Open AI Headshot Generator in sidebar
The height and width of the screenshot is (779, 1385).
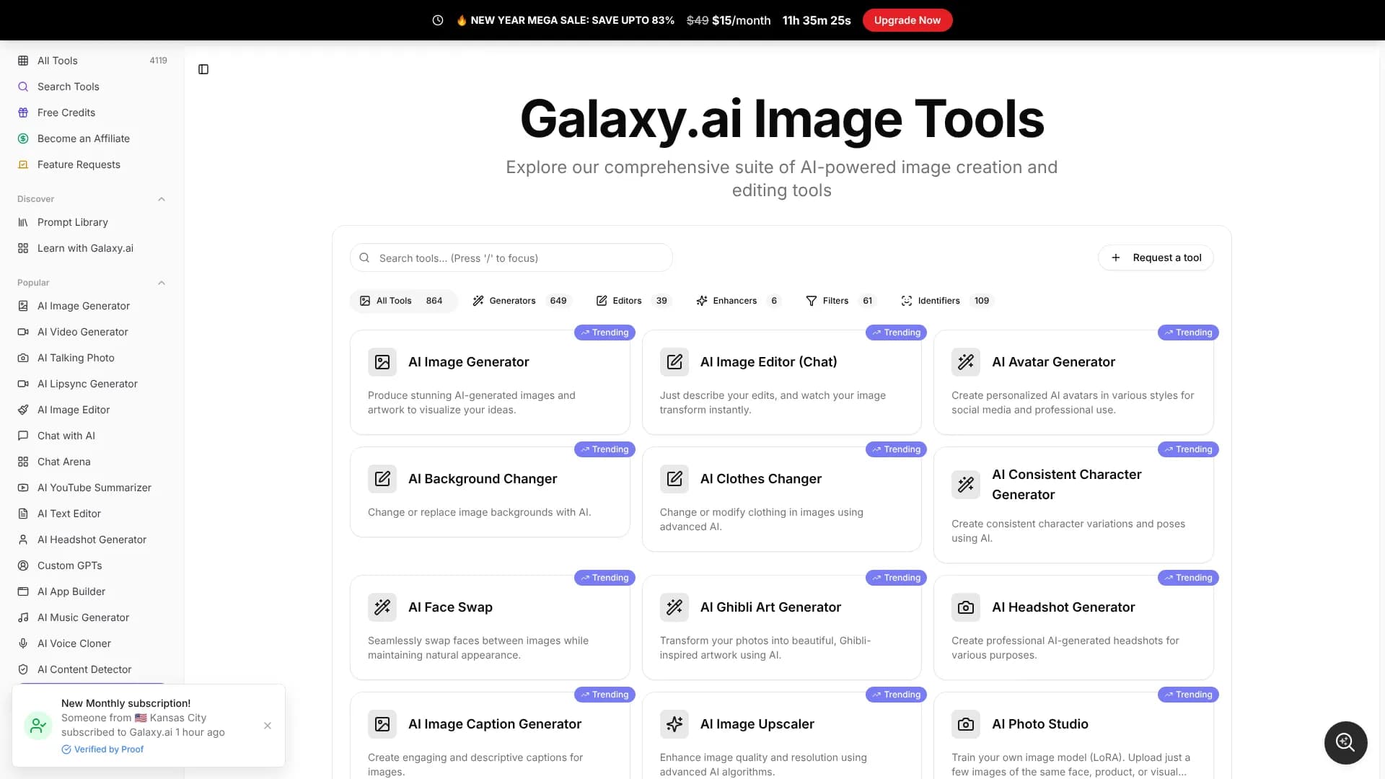click(92, 540)
